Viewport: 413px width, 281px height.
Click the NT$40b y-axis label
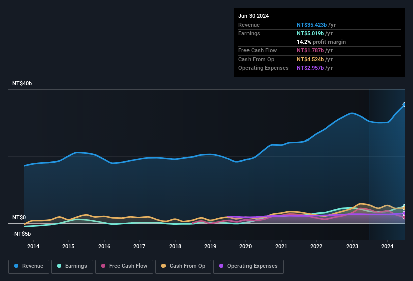[22, 83]
